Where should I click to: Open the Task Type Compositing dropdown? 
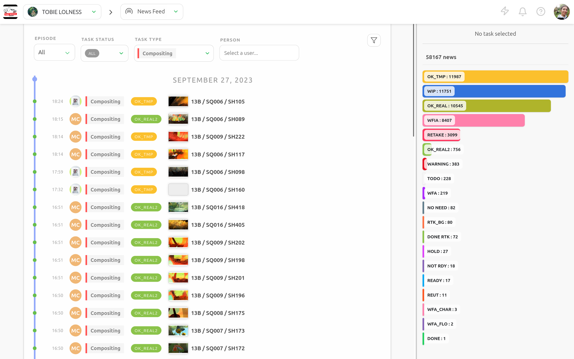pos(174,53)
